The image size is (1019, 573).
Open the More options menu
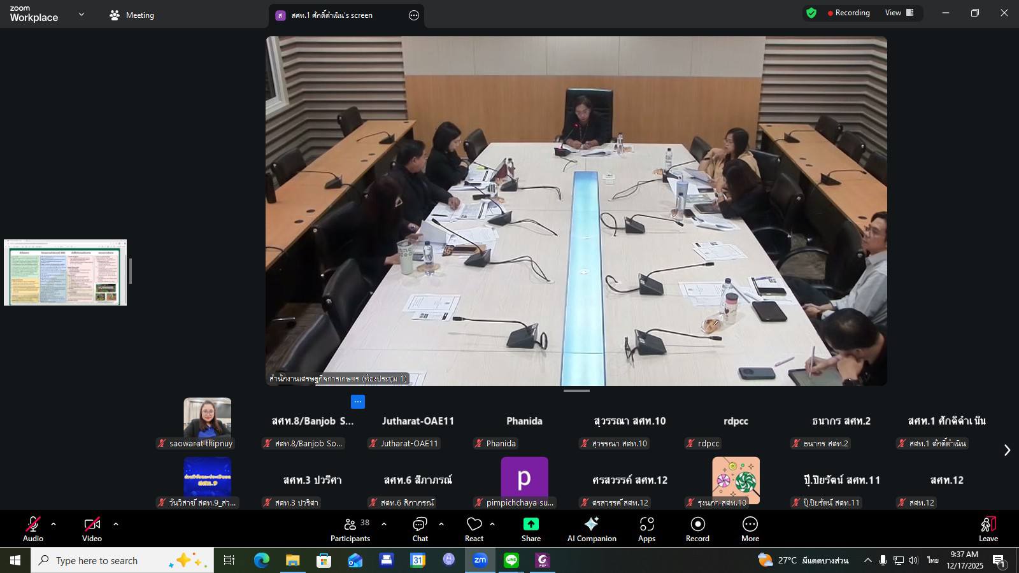click(750, 529)
